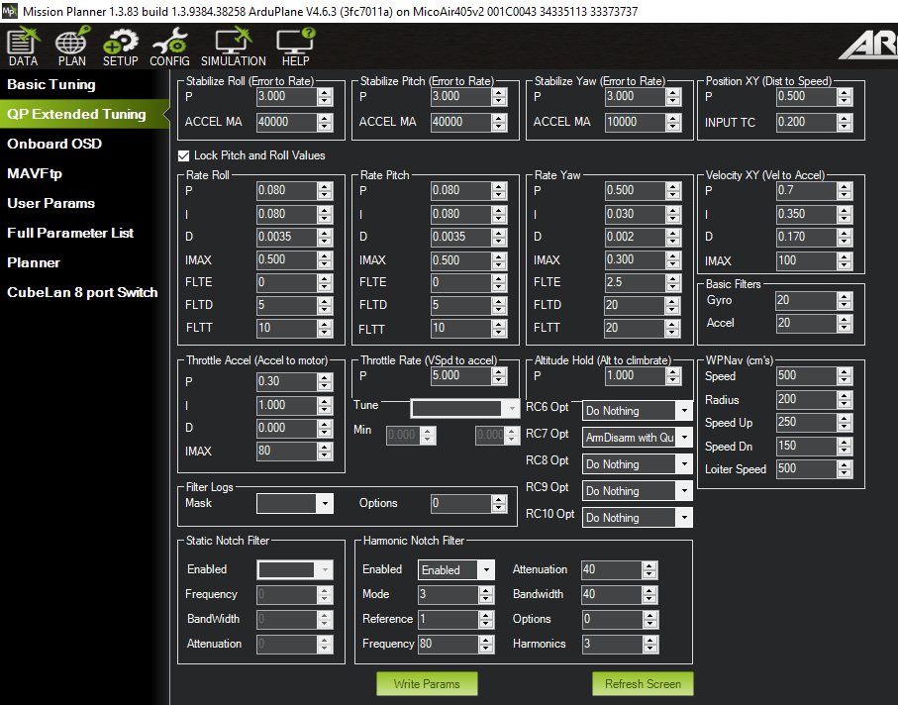The image size is (898, 705).
Task: Click the Mission Planner title bar icon
Action: 10,11
